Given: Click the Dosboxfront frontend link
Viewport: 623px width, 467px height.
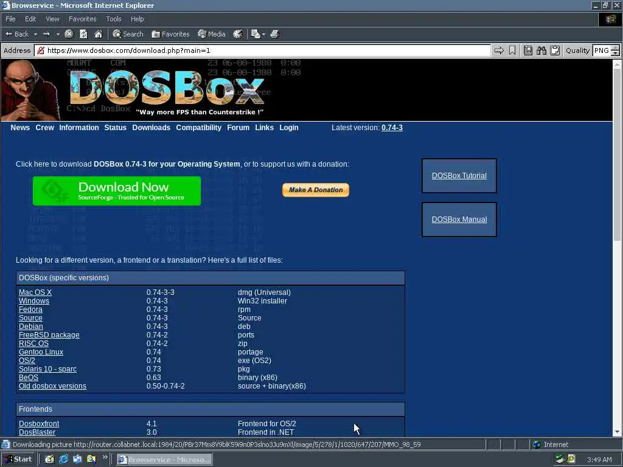Looking at the screenshot, I should coord(39,424).
